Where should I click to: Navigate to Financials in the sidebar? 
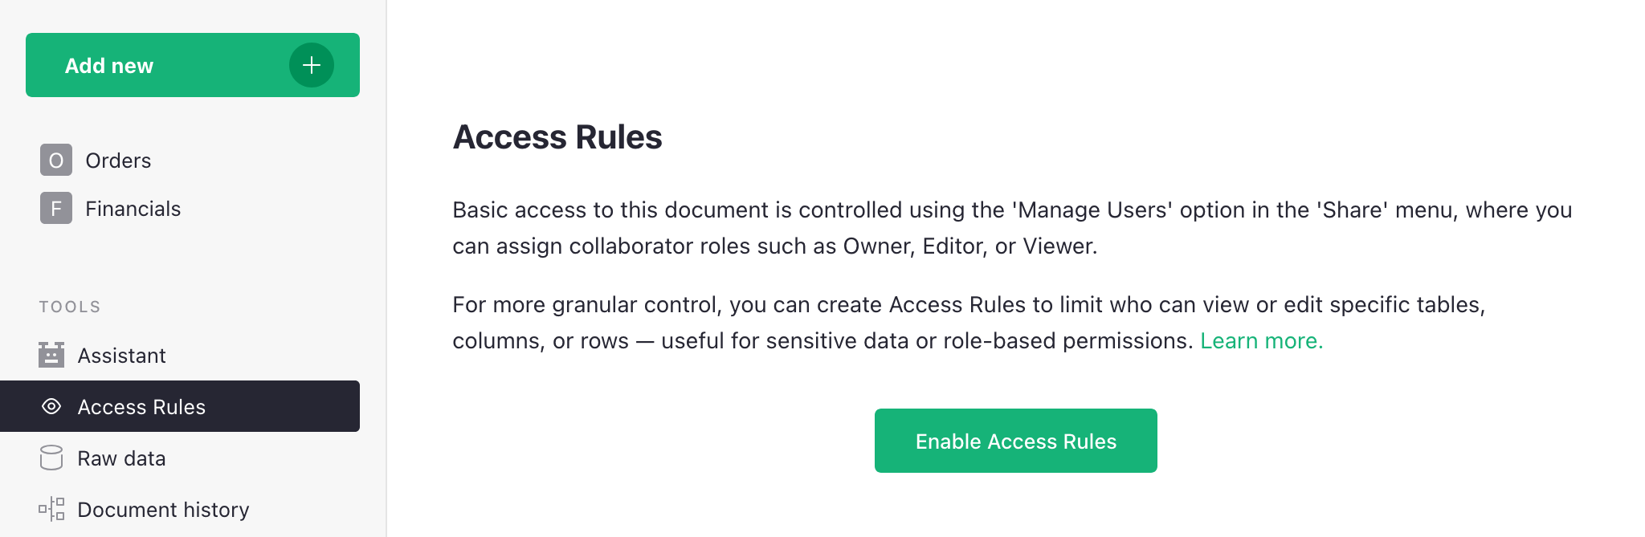point(133,208)
